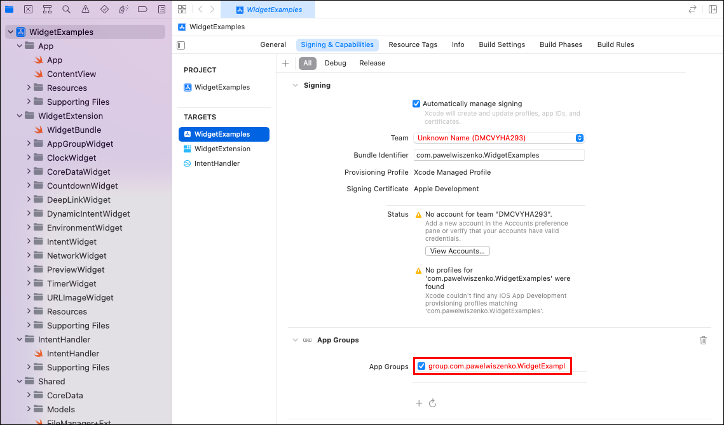This screenshot has height=425, width=724.
Task: Click the View Accounts button
Action: click(458, 251)
